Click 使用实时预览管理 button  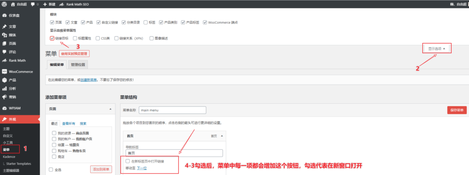coord(74,54)
